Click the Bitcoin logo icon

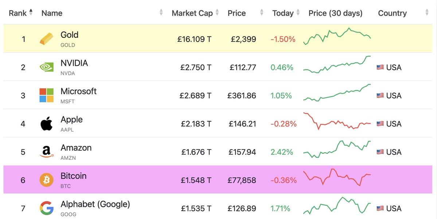46,180
